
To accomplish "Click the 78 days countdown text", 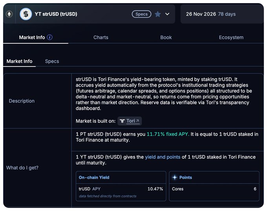I will pos(227,14).
